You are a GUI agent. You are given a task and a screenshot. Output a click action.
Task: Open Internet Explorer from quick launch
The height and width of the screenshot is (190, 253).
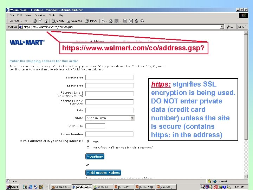(x=30, y=187)
